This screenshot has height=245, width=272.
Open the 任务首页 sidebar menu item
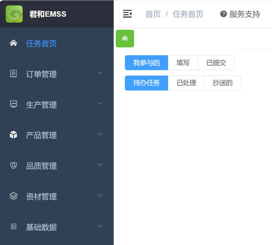[x=41, y=43]
